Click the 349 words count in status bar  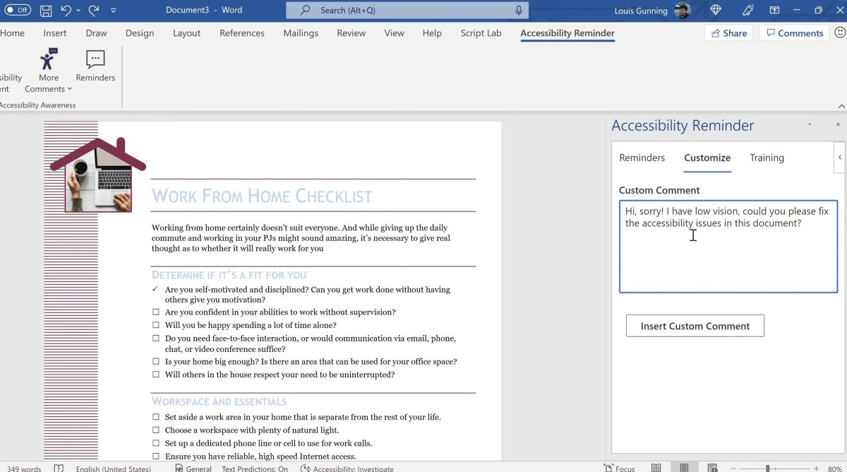pyautogui.click(x=24, y=468)
